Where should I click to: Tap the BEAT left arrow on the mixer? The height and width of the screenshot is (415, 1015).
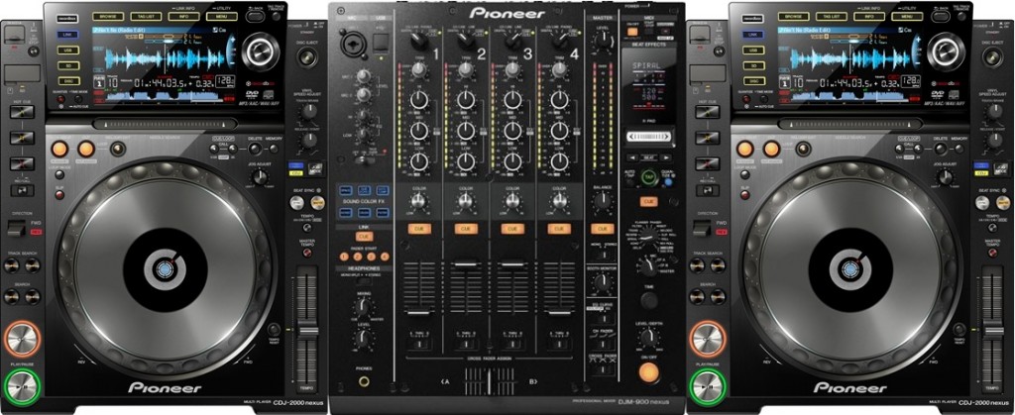click(x=631, y=157)
